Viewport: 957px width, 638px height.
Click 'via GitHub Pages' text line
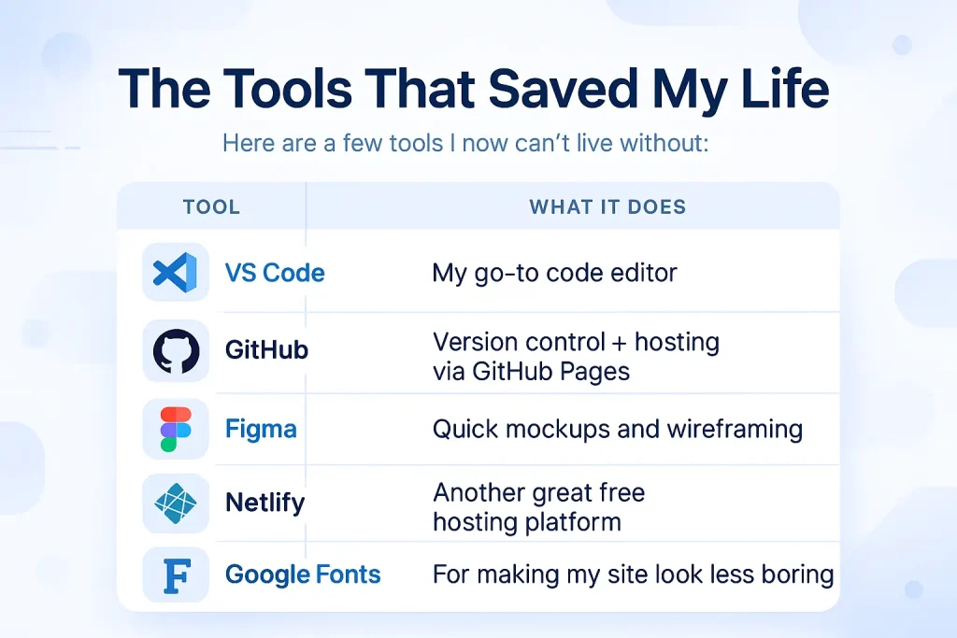pos(531,372)
